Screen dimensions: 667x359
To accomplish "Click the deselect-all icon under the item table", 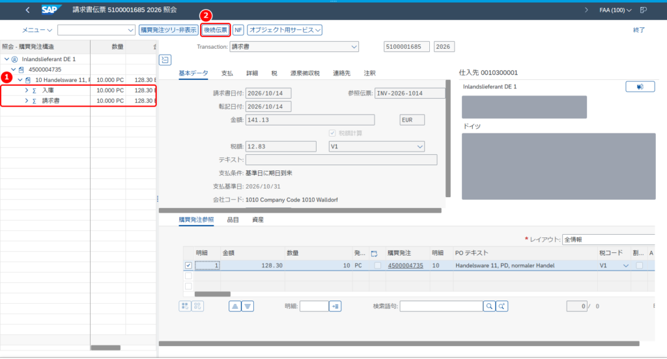I will coord(197,306).
